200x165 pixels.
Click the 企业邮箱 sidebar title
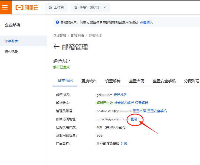point(12,25)
